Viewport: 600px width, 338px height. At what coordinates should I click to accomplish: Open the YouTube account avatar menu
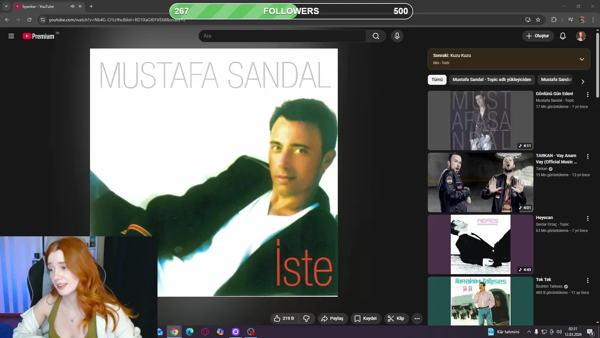[581, 36]
